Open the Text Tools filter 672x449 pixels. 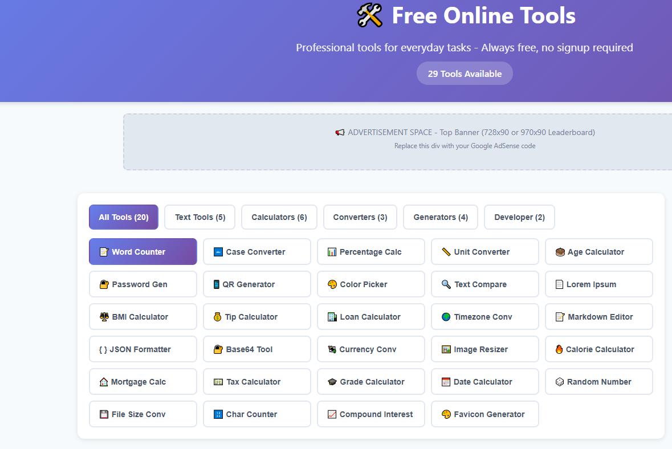(x=199, y=217)
